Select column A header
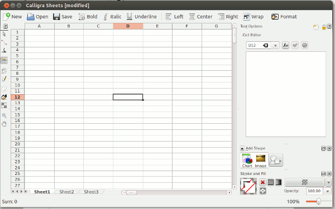Image resolution: width=335 pixels, height=209 pixels. coord(39,26)
